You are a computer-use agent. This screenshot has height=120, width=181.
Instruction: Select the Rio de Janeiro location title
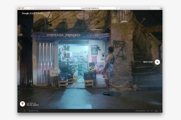pyautogui.click(x=33, y=105)
